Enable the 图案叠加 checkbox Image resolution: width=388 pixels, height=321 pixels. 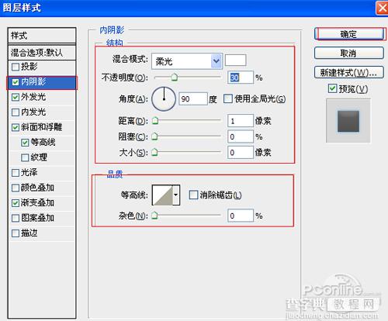16,218
